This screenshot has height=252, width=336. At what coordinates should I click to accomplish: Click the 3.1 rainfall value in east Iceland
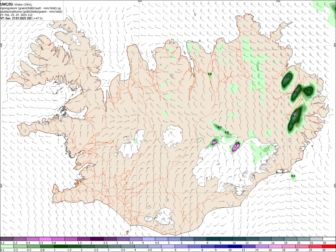288,77
